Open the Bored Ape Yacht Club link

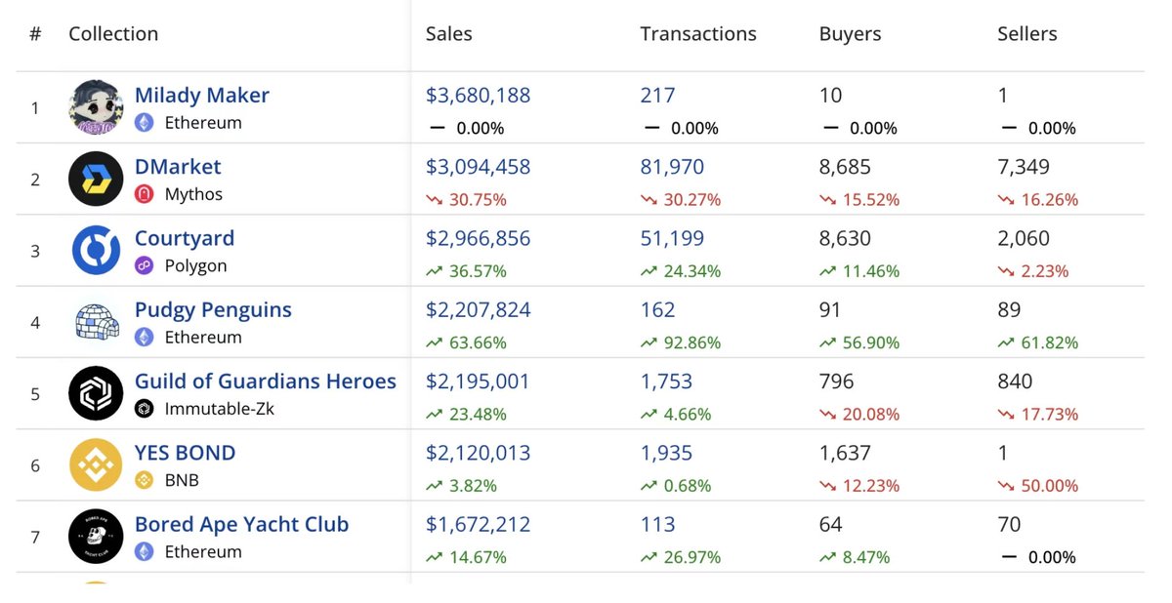click(x=241, y=525)
